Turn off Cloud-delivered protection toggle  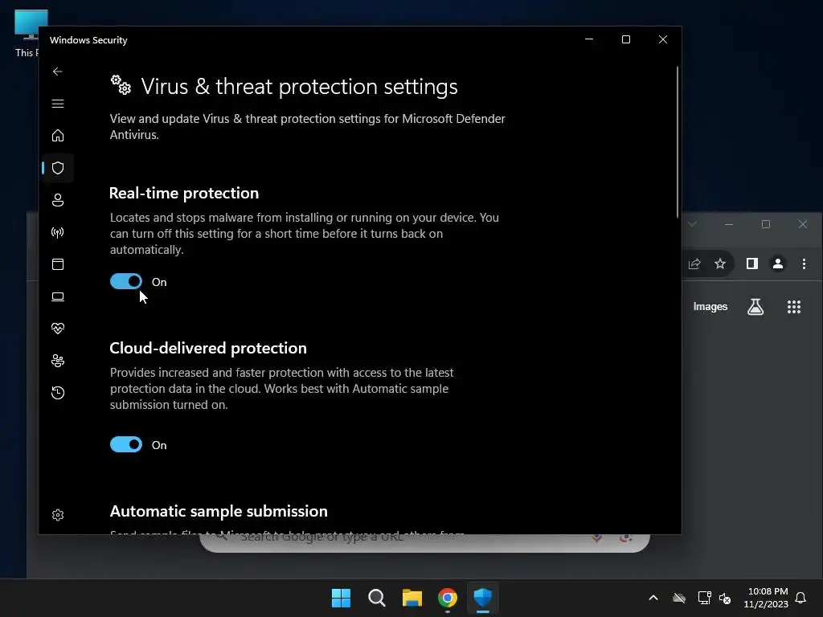(x=126, y=444)
